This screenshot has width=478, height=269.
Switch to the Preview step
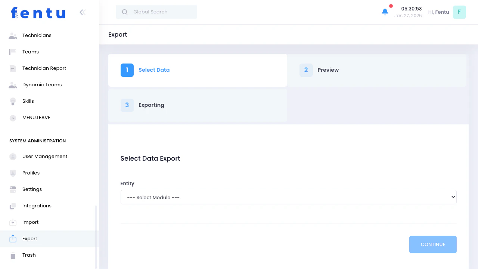click(x=328, y=70)
